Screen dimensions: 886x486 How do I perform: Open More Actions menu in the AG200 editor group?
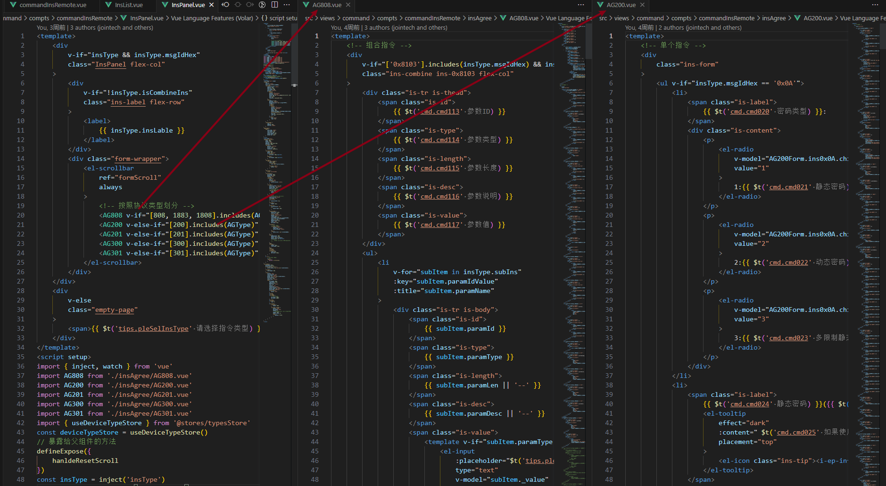pyautogui.click(x=875, y=5)
